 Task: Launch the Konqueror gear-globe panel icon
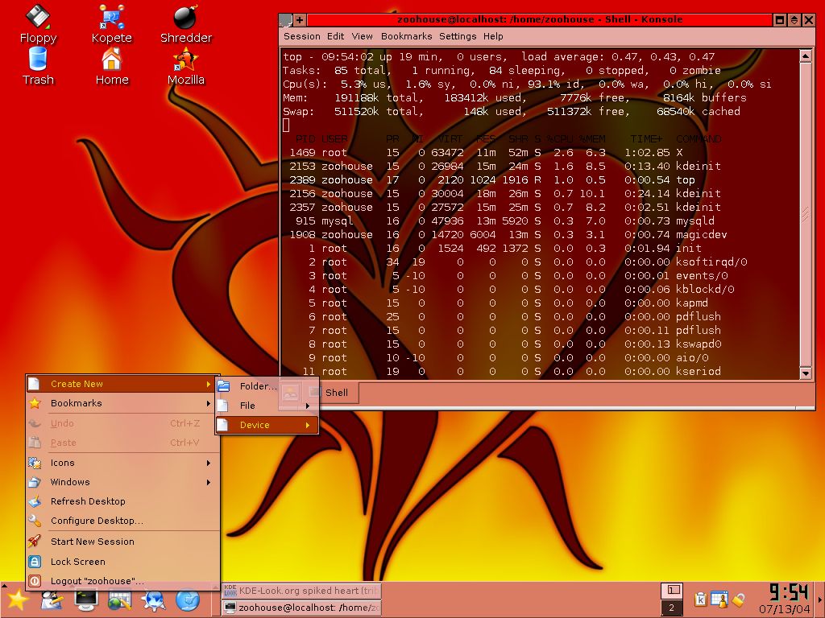pyautogui.click(x=153, y=600)
